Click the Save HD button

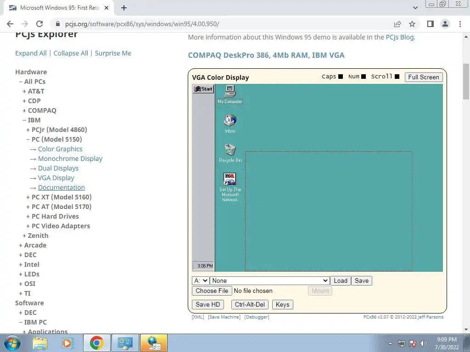tap(208, 304)
